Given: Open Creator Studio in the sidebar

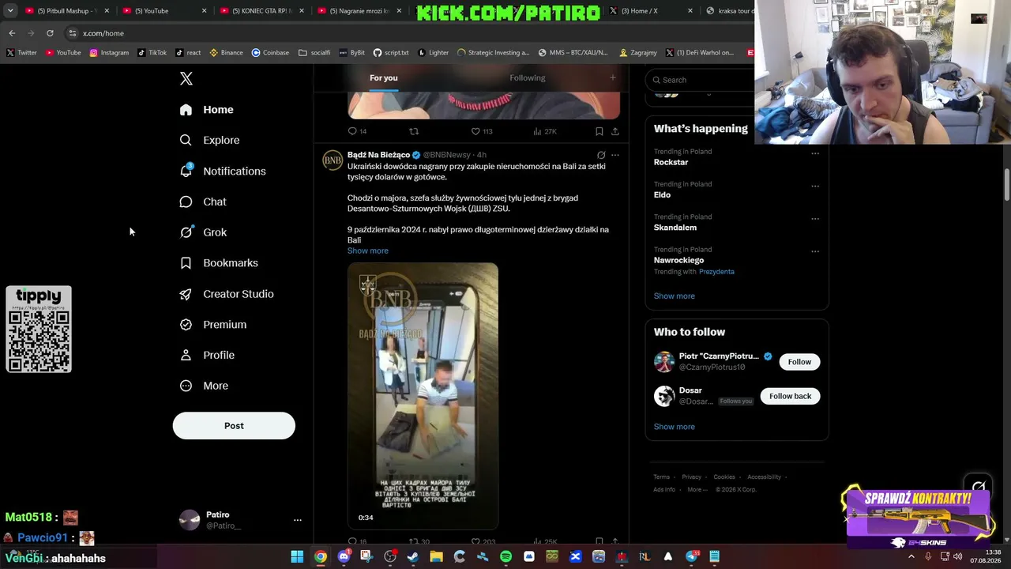Looking at the screenshot, I should [x=226, y=294].
